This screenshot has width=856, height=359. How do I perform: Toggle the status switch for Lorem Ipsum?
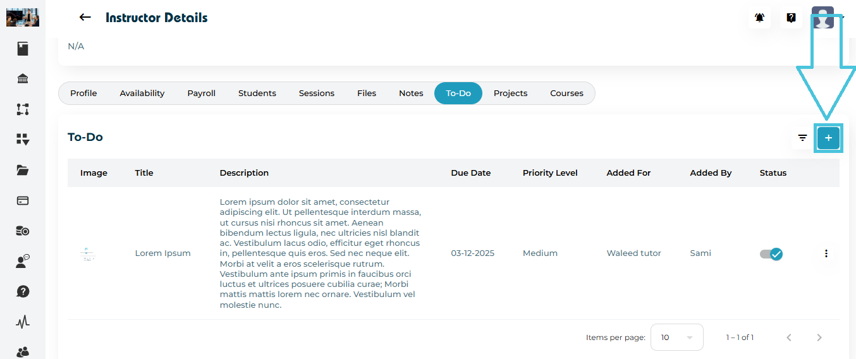[x=771, y=253]
